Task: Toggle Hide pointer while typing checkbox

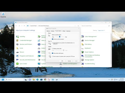Action: (x=52, y=53)
